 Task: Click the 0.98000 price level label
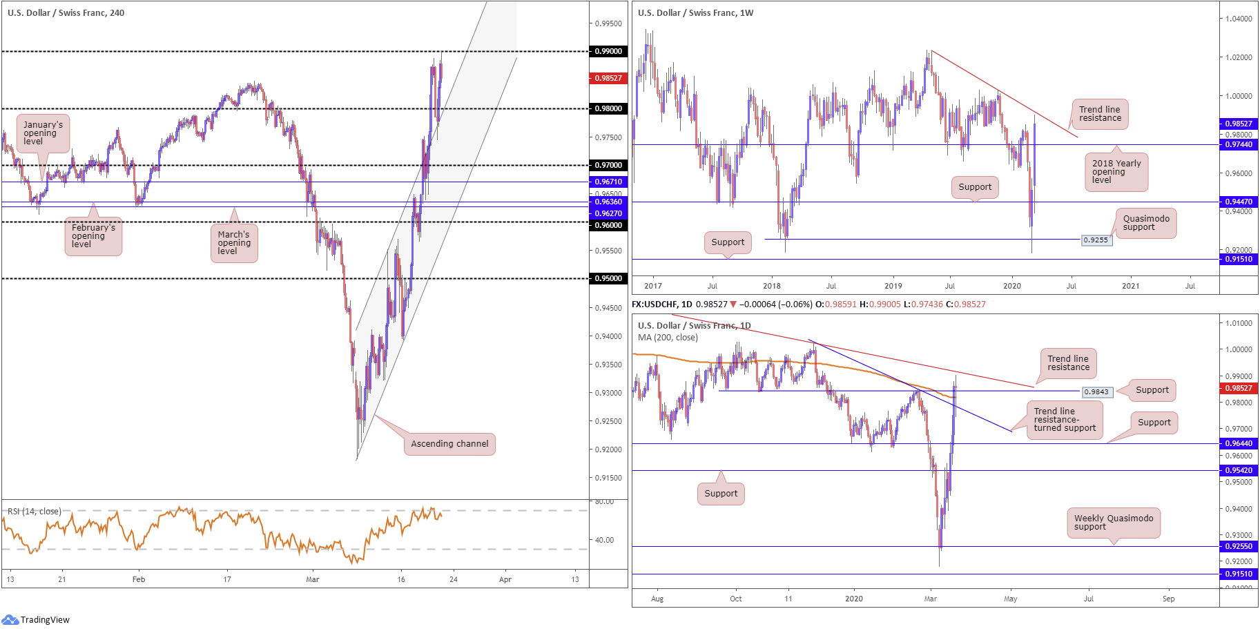click(x=608, y=108)
